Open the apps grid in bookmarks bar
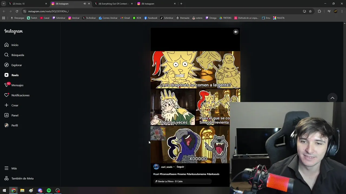The image size is (346, 194). click(4, 18)
